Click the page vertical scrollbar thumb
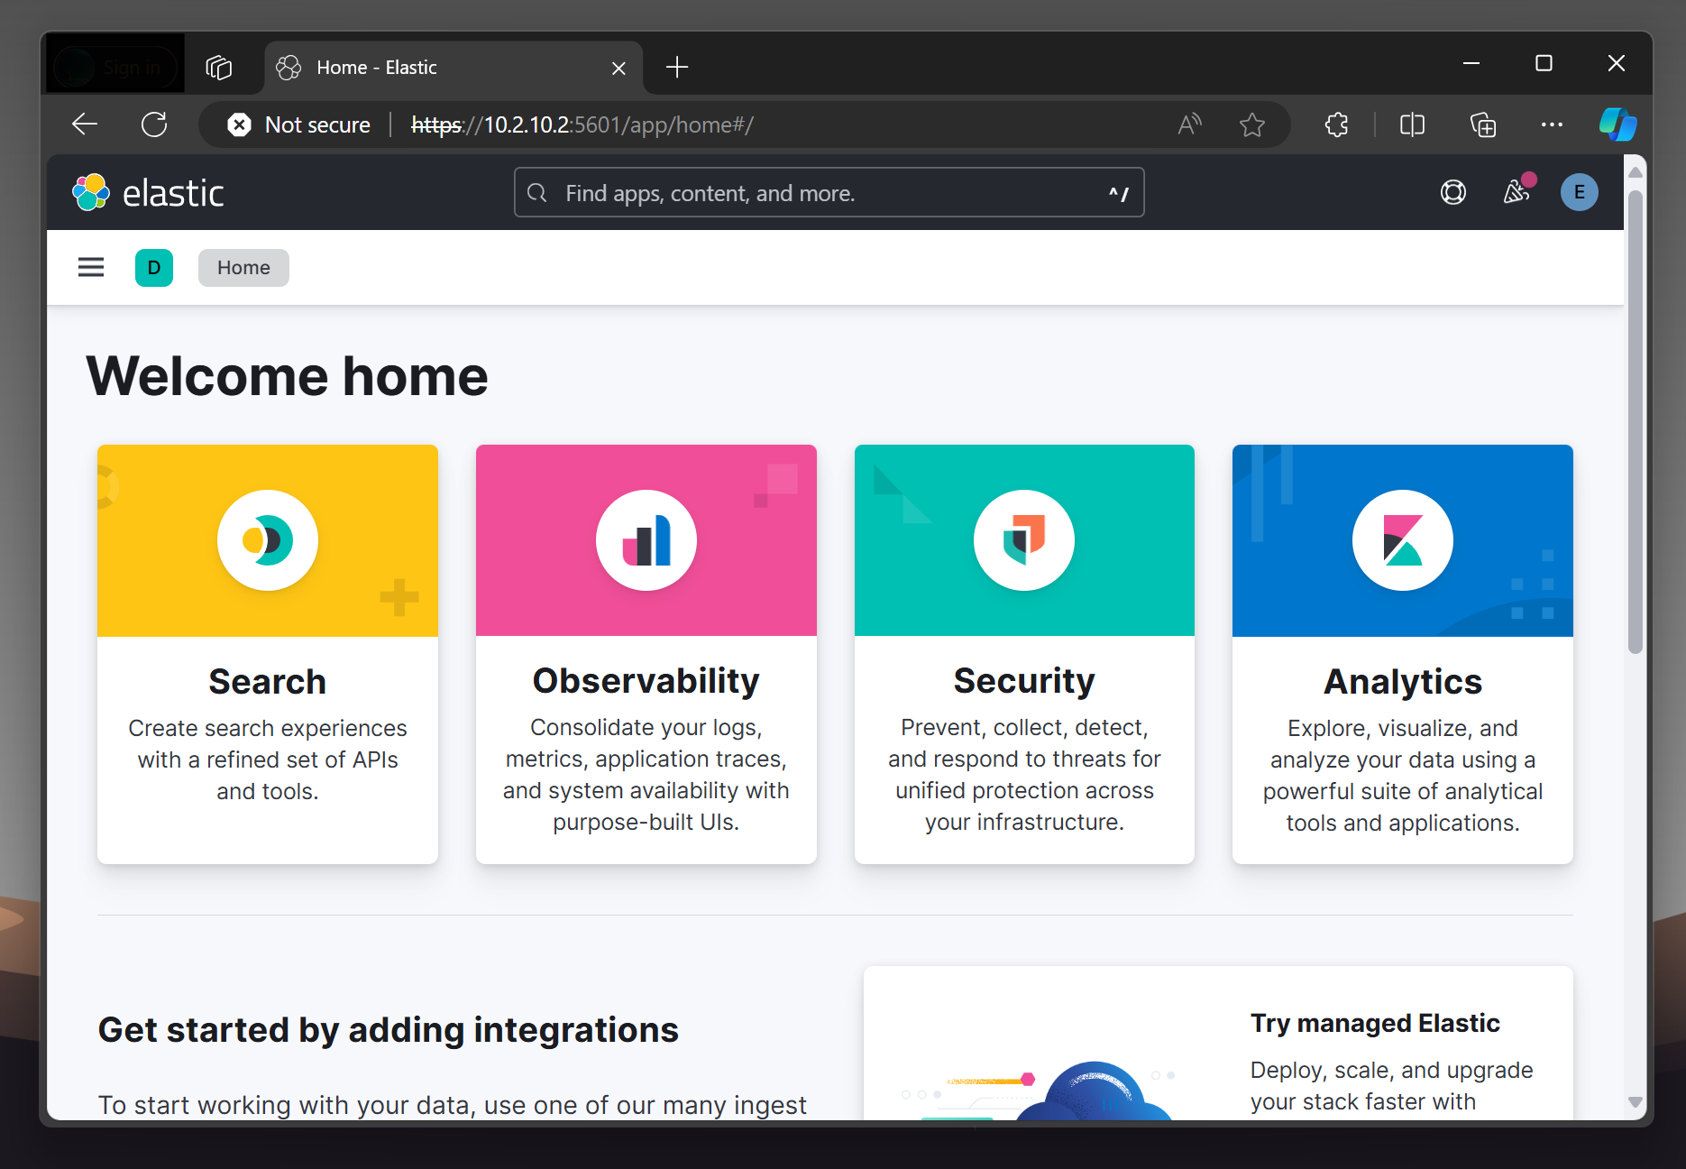Screen dimensions: 1686x1169 coord(1635,421)
